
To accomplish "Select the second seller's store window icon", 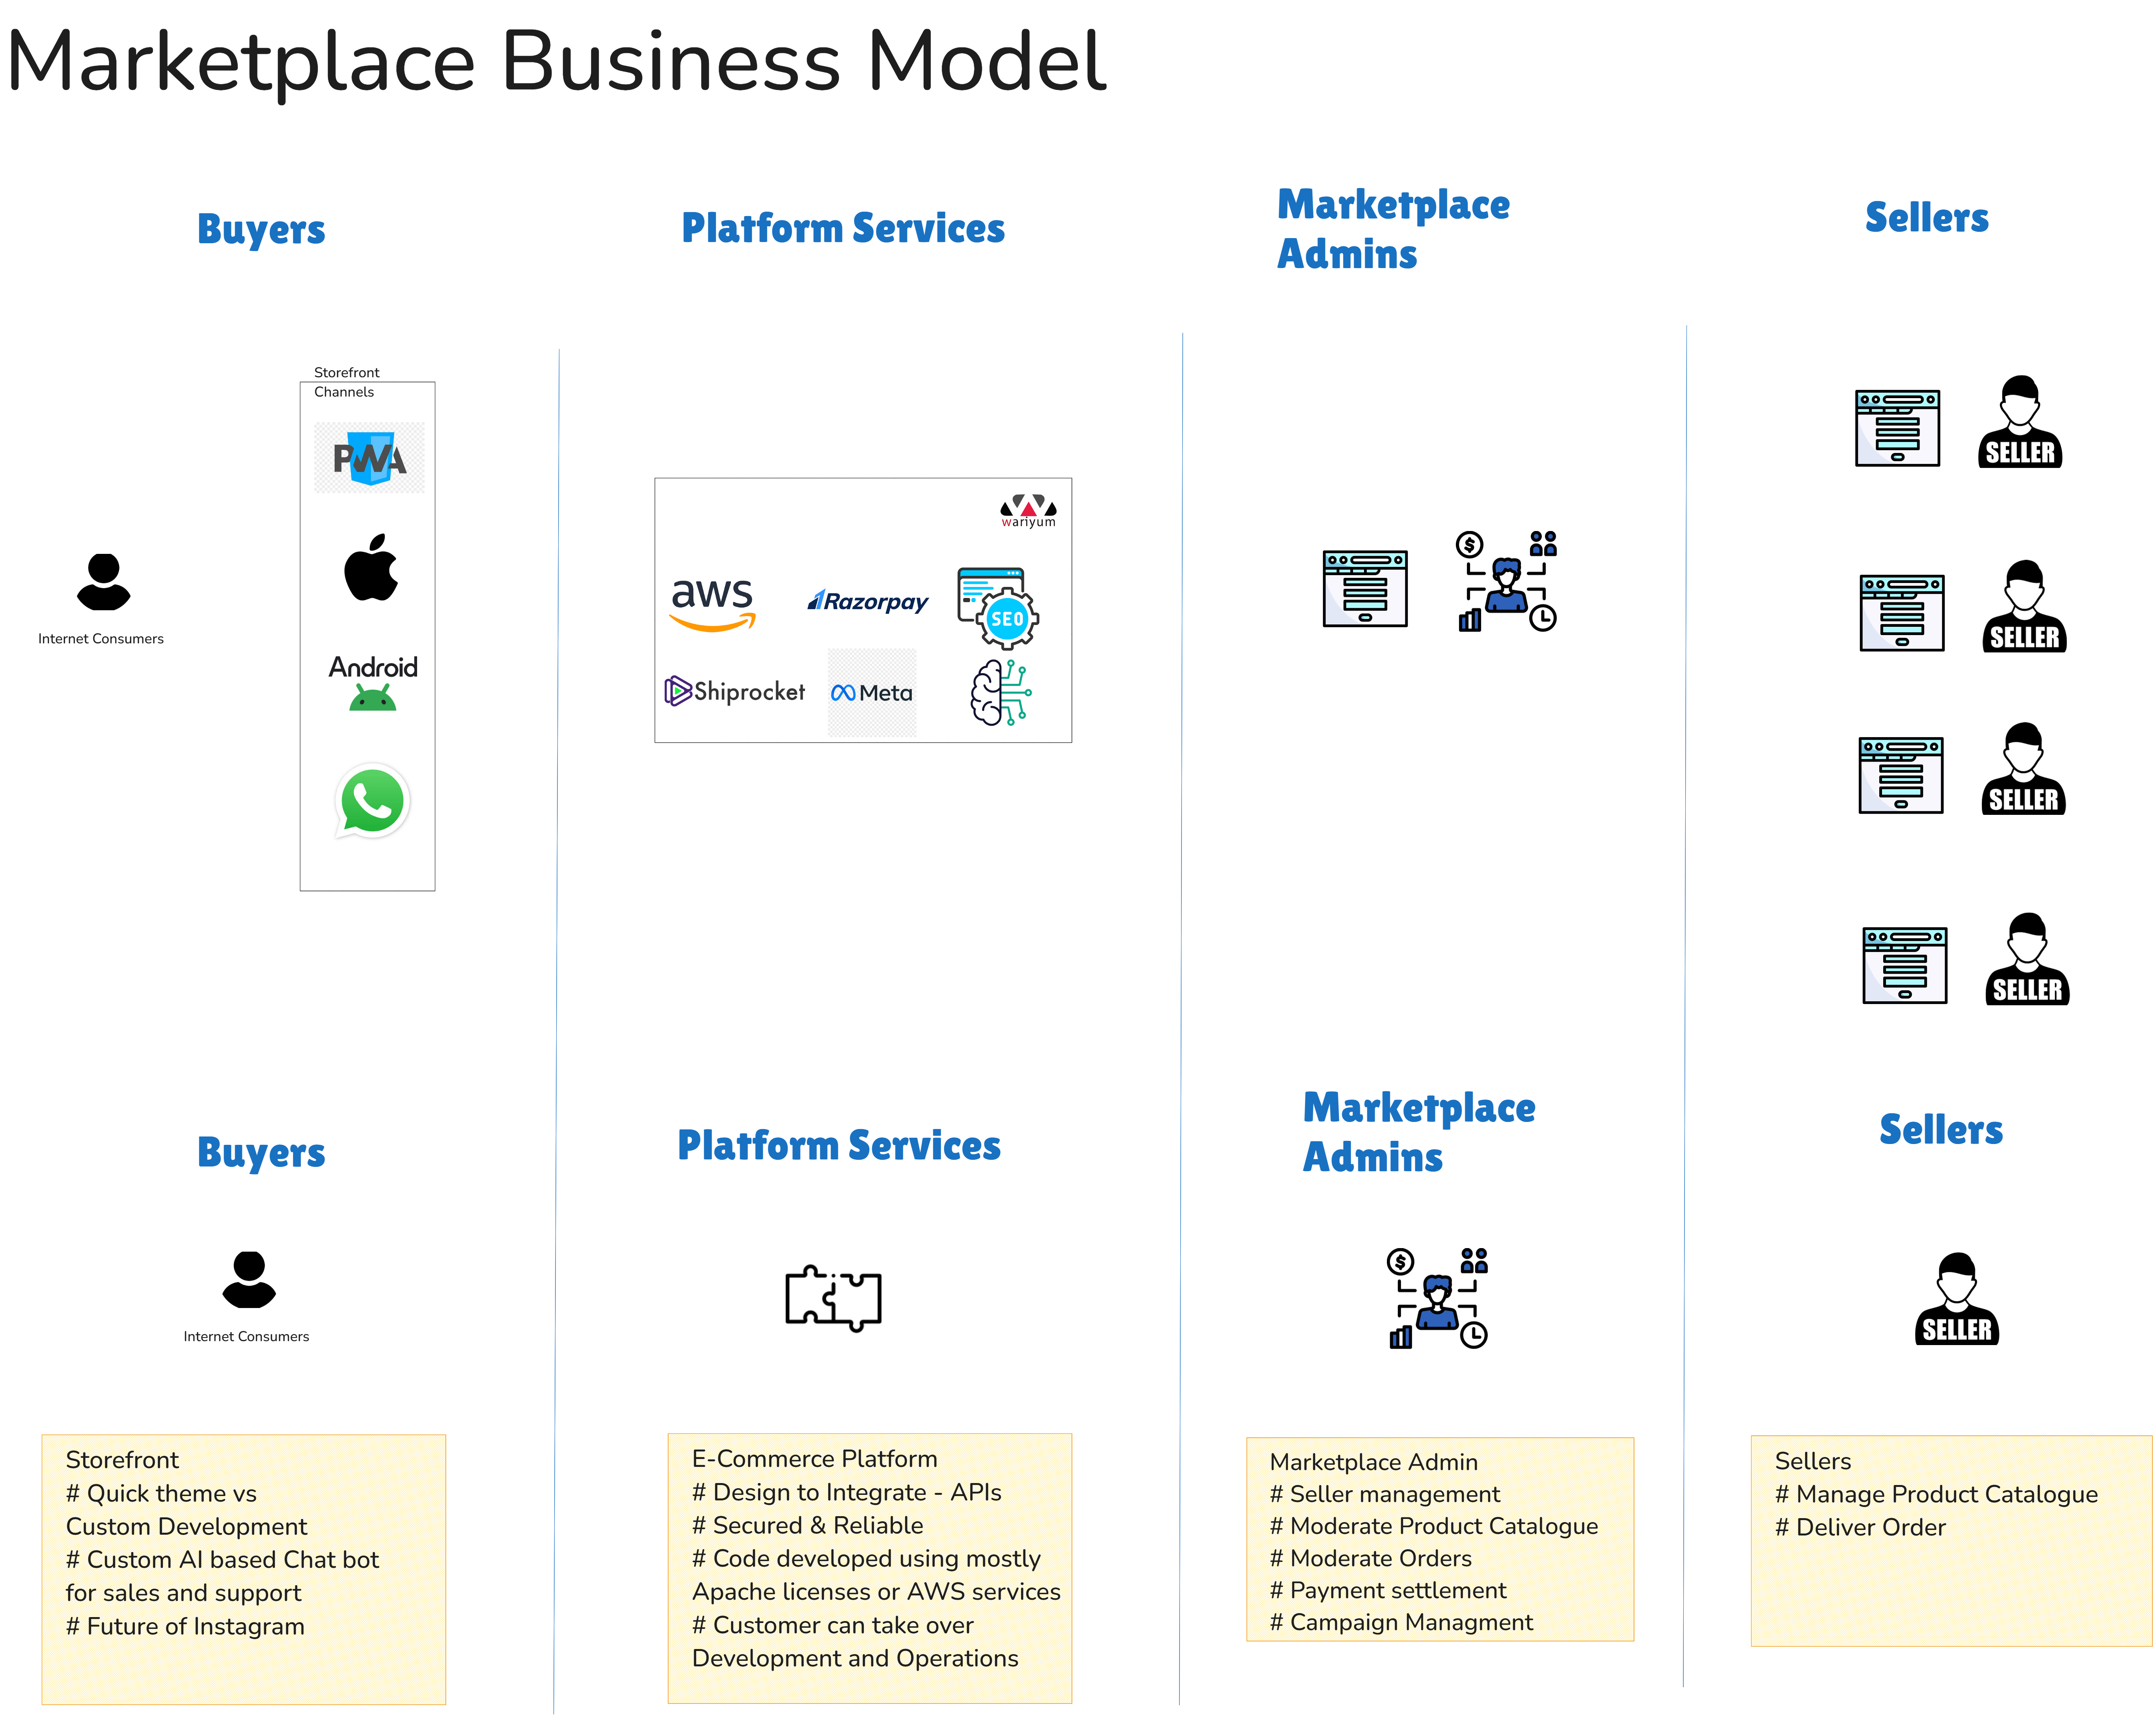I will pyautogui.click(x=1902, y=613).
